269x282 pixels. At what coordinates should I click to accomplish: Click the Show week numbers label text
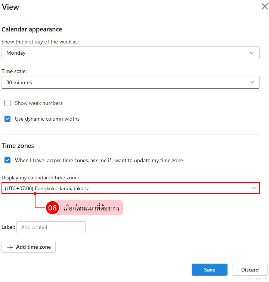point(39,103)
